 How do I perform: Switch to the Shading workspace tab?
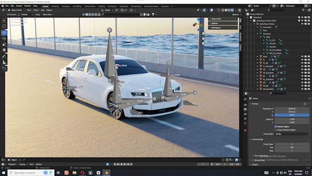[101, 6]
